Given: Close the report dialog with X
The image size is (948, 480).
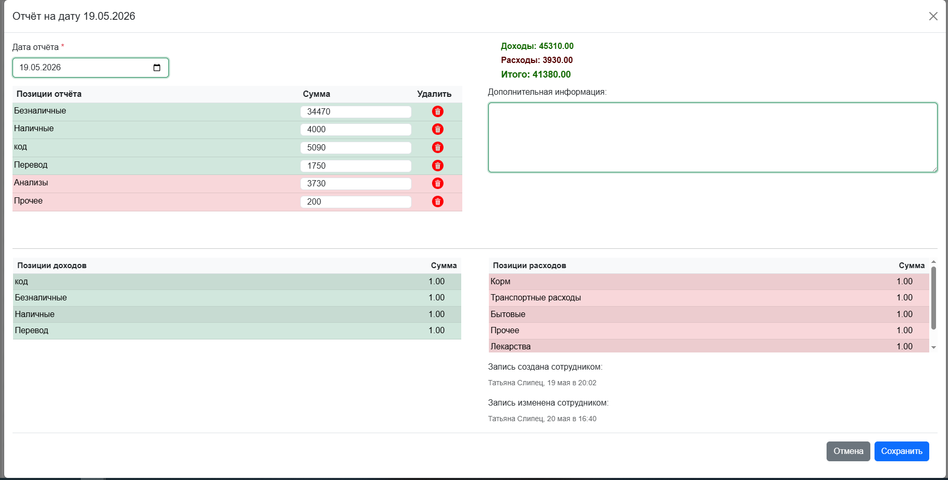Looking at the screenshot, I should click(933, 16).
